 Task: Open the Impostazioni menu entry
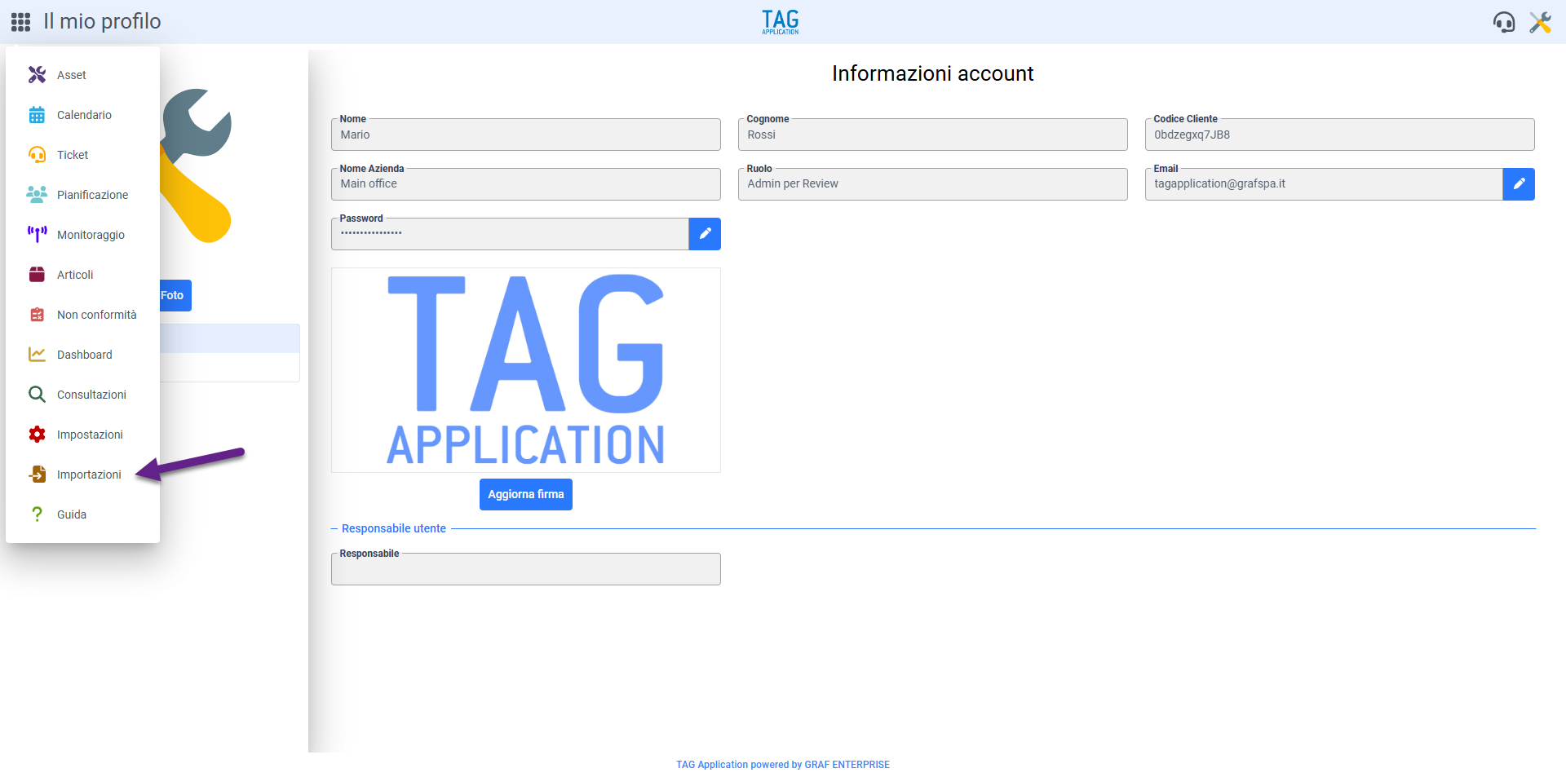[x=82, y=435]
